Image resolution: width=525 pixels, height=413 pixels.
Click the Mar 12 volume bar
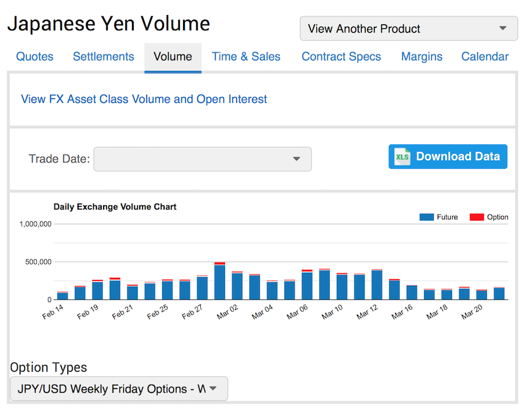[377, 285]
